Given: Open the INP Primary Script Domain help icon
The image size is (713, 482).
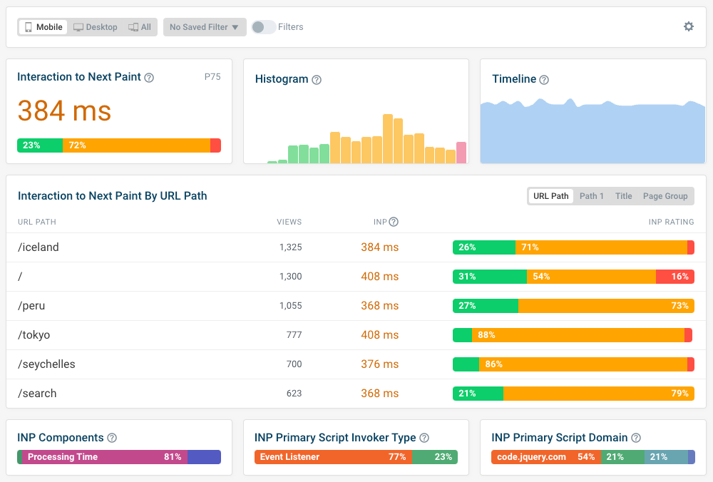Looking at the screenshot, I should [x=635, y=437].
